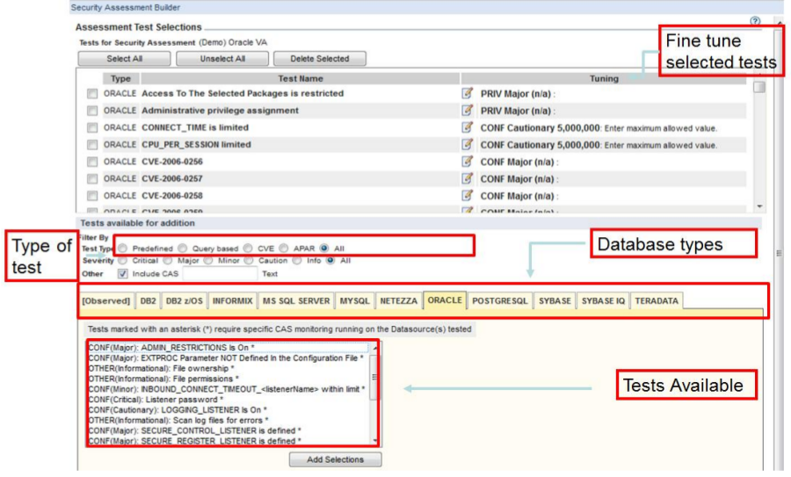791x477 pixels.
Task: Click edit icon for Administrative privilege assignment
Action: tap(468, 111)
